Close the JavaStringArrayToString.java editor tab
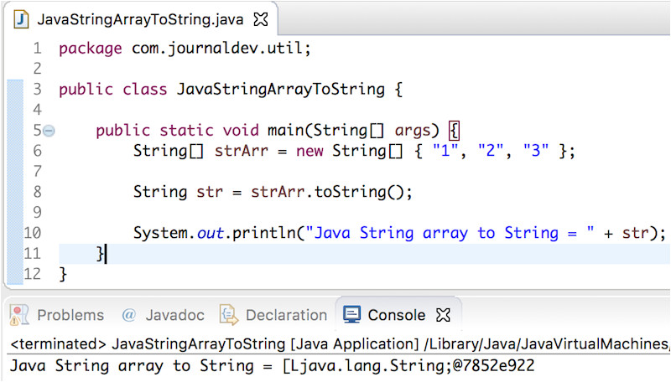Screen dimensions: 671x382 pyautogui.click(x=261, y=18)
